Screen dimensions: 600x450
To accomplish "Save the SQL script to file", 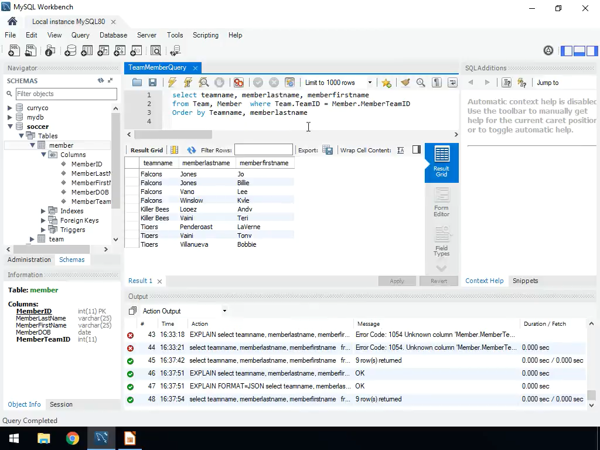I will 152,83.
